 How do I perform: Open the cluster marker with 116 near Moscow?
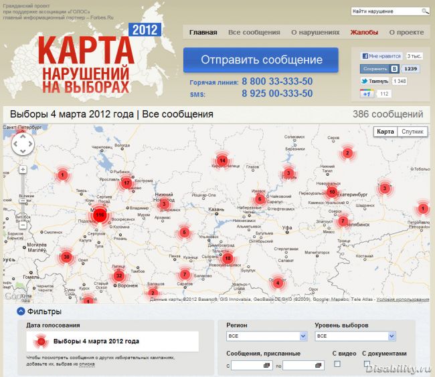coord(100,215)
